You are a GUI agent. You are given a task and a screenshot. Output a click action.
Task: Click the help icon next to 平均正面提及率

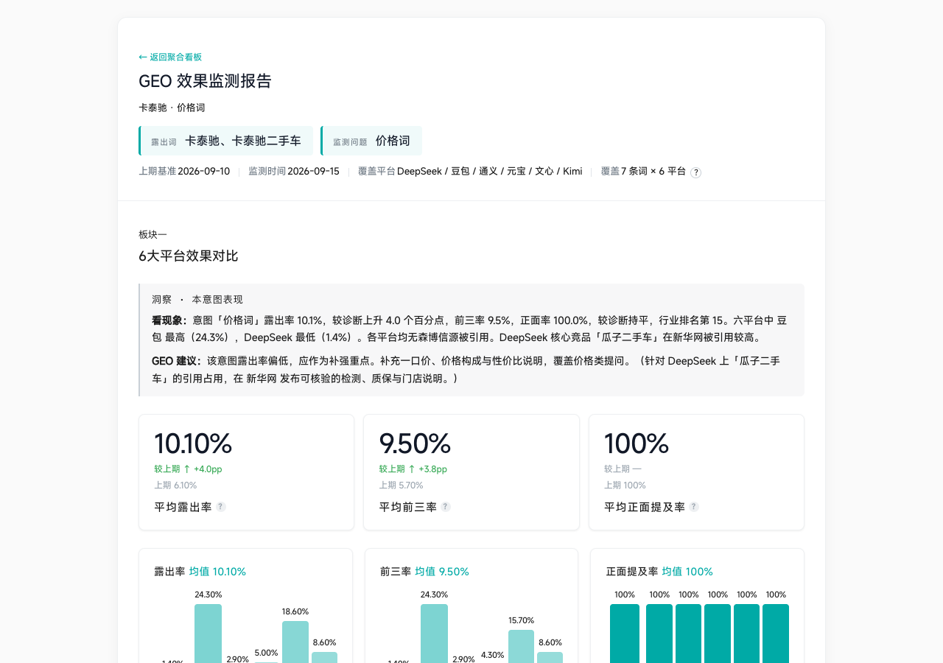[694, 507]
